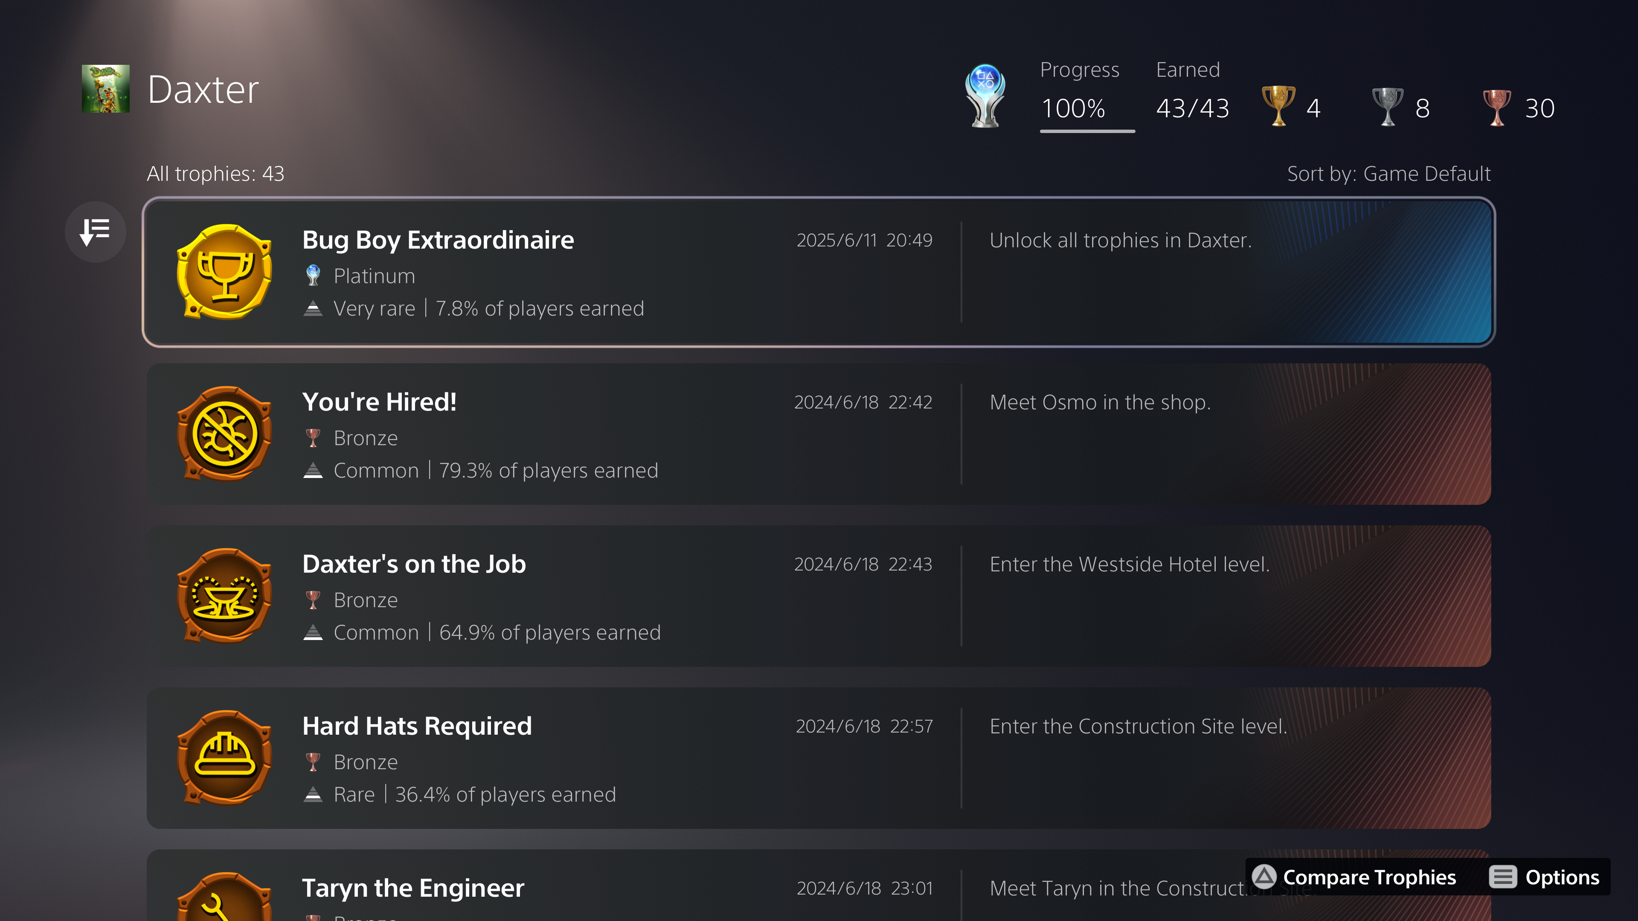Select the Bug Boy Extraordinaire trophy row
This screenshot has height=921, width=1638.
pos(819,272)
